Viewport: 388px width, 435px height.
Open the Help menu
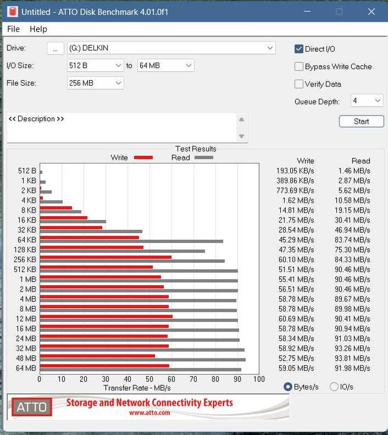click(x=39, y=29)
